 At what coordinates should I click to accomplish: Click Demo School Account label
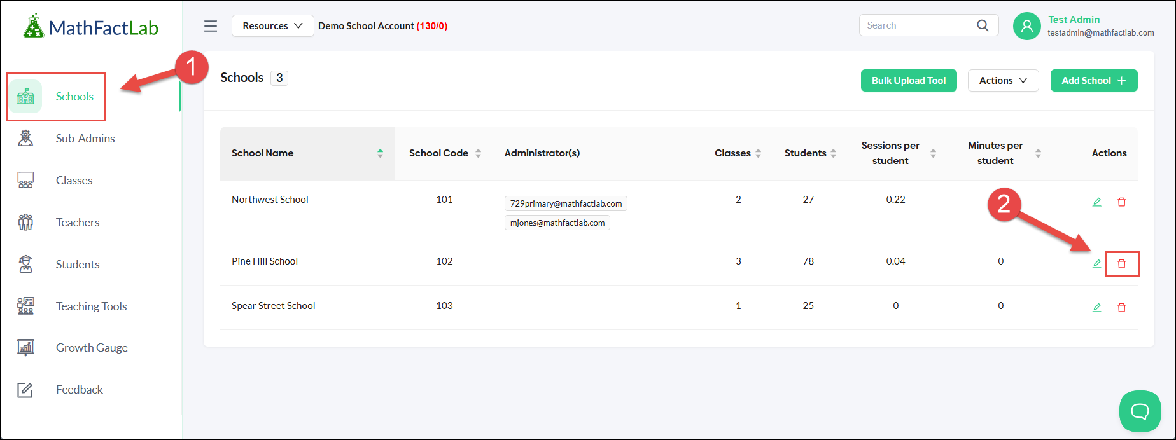coord(366,26)
